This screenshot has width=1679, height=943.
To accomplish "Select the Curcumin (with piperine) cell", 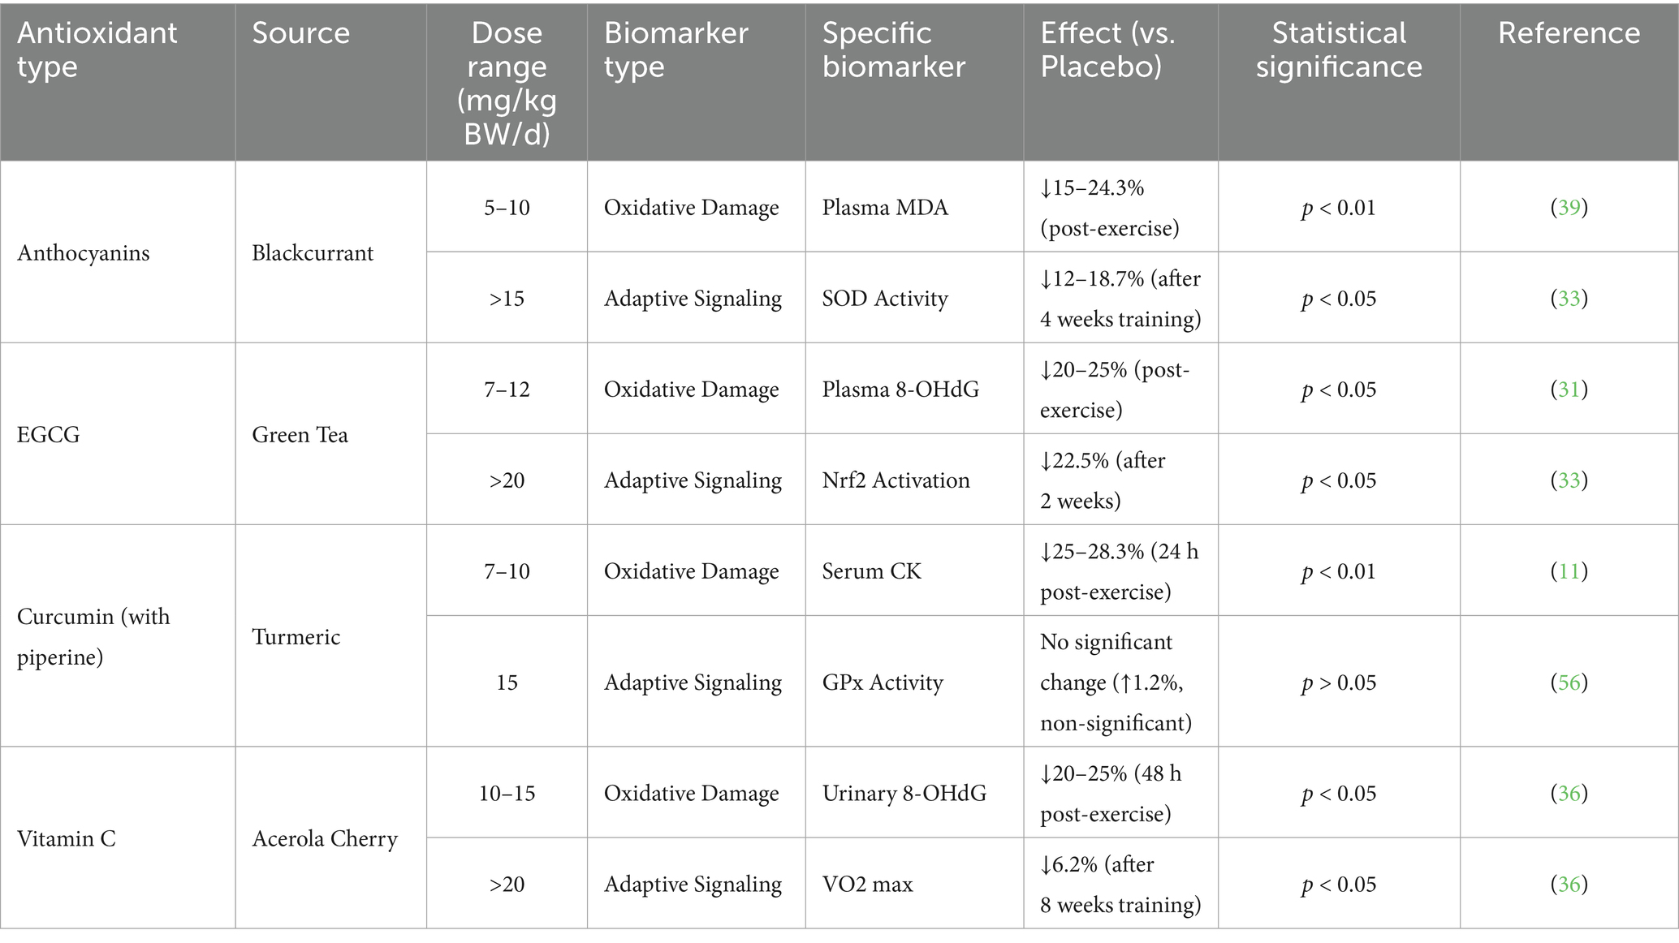I will (93, 636).
